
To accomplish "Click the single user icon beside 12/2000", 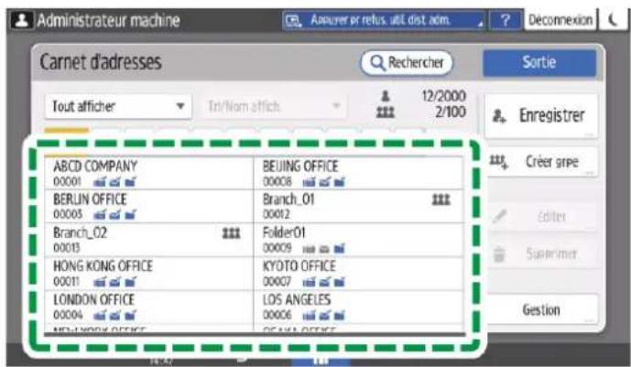I will click(386, 96).
